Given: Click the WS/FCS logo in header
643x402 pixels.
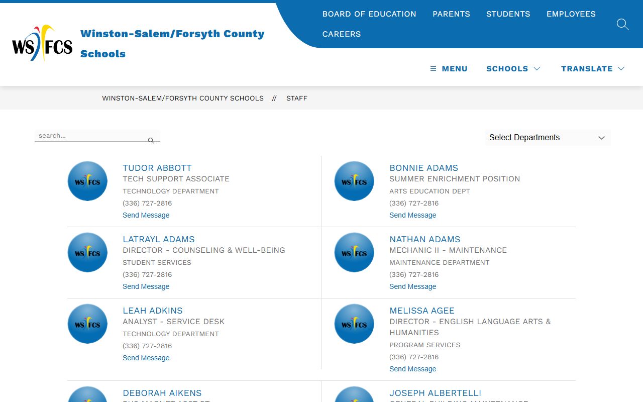Looking at the screenshot, I should coord(42,43).
